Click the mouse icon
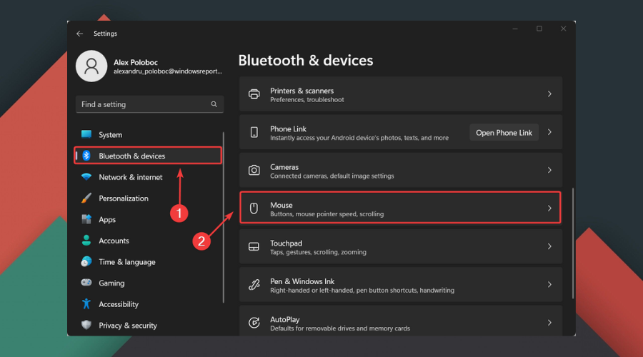Screen dimensions: 643x357 pos(254,208)
